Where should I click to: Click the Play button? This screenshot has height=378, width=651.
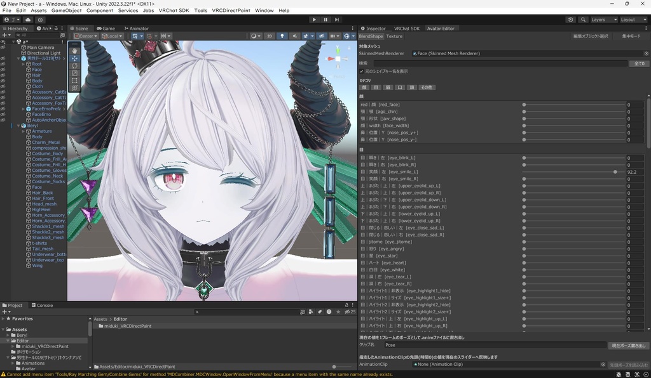pyautogui.click(x=314, y=20)
